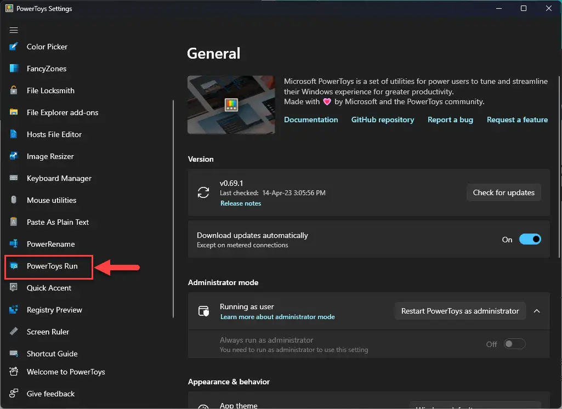Turn off Download updates automatically switch
Screen dimensions: 562x409
click(530, 240)
